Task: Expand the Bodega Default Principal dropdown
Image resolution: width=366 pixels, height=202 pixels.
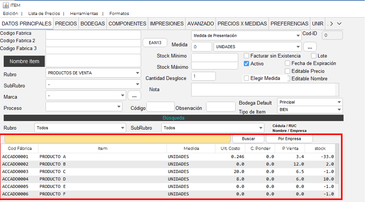Action: (x=310, y=102)
